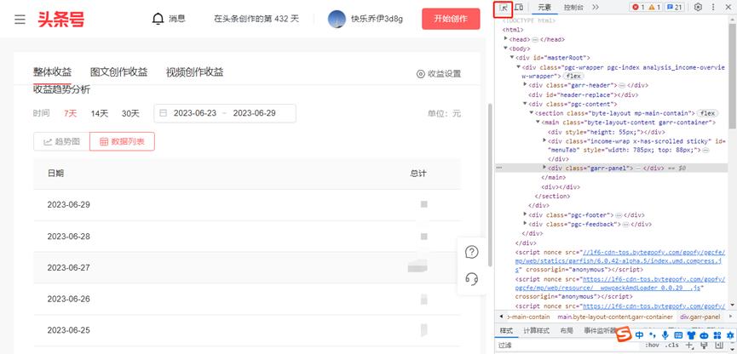Screen dimensions: 737x354
Task: Switch to 趋势图 chart view
Action: (61, 141)
